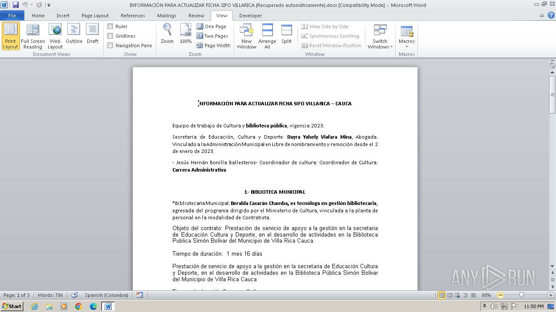Click the macro recording status bar icon
Viewport: 556px width, 312px height.
[x=139, y=295]
